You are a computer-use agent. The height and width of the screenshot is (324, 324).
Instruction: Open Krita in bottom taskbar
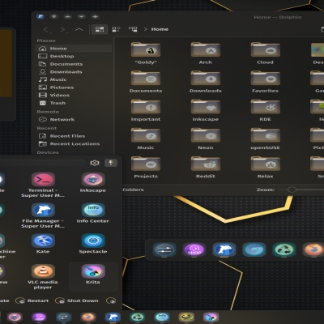211,317
